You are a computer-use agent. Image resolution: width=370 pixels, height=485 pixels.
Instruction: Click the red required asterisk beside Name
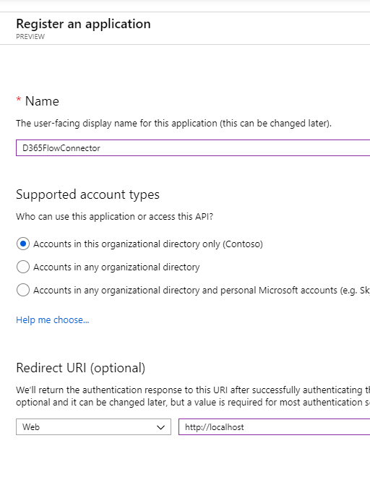tap(19, 100)
